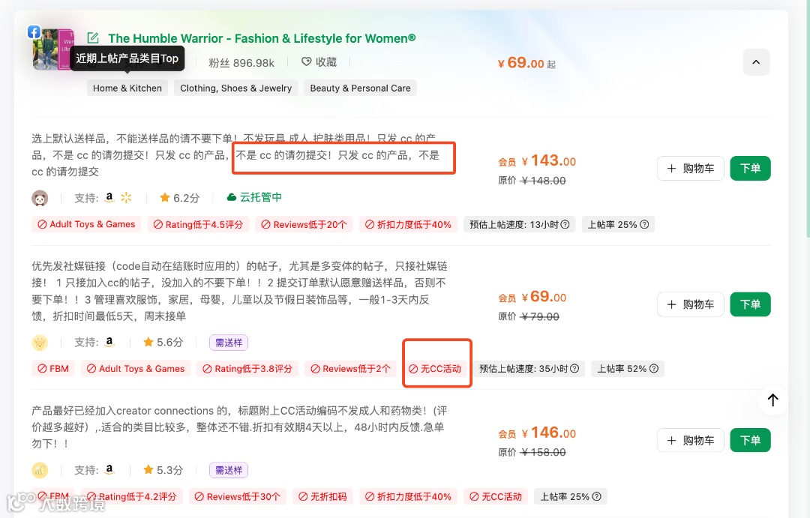Screen dimensions: 810x518
Task: Click 下单 for the ¥69.00 offer
Action: point(750,304)
